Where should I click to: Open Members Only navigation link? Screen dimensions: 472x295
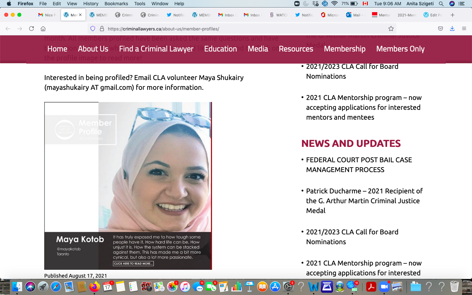400,49
